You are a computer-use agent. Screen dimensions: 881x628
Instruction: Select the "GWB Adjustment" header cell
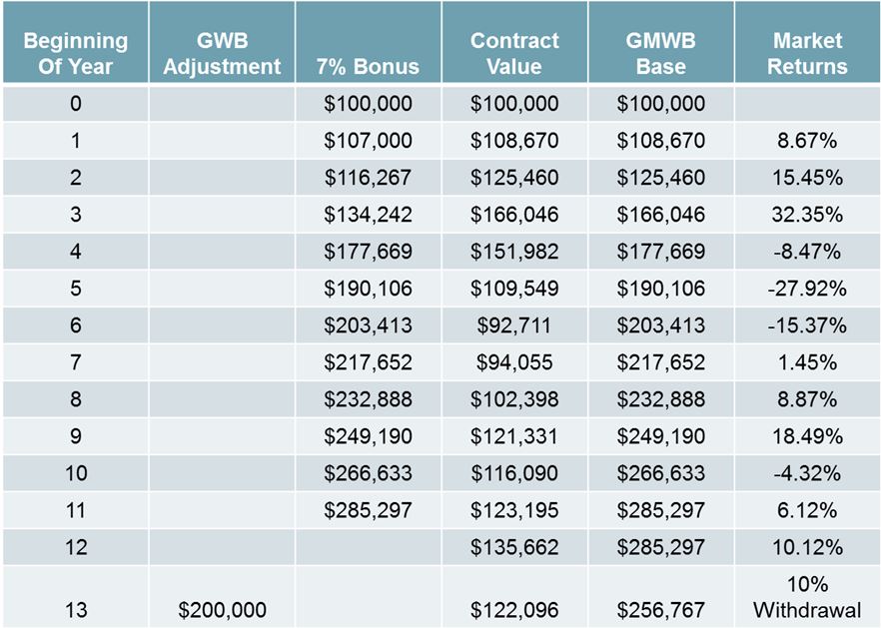click(x=222, y=54)
